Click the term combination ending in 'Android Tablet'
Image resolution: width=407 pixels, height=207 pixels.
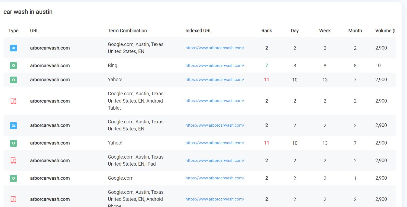(136, 101)
